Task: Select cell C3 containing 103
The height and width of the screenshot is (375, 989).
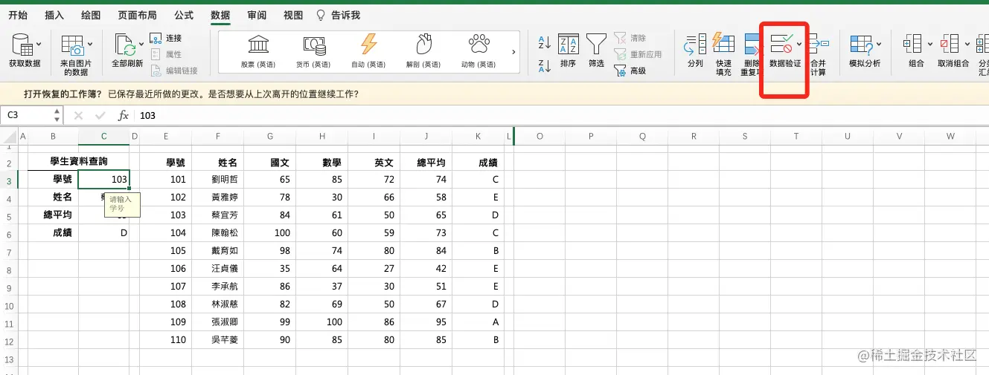Action: (x=103, y=179)
